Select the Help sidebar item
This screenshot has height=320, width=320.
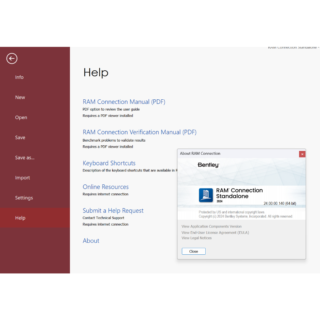point(20,218)
